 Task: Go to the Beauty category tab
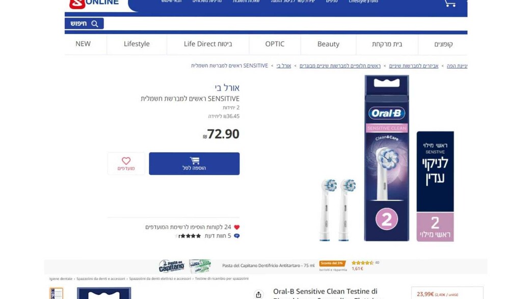click(329, 44)
